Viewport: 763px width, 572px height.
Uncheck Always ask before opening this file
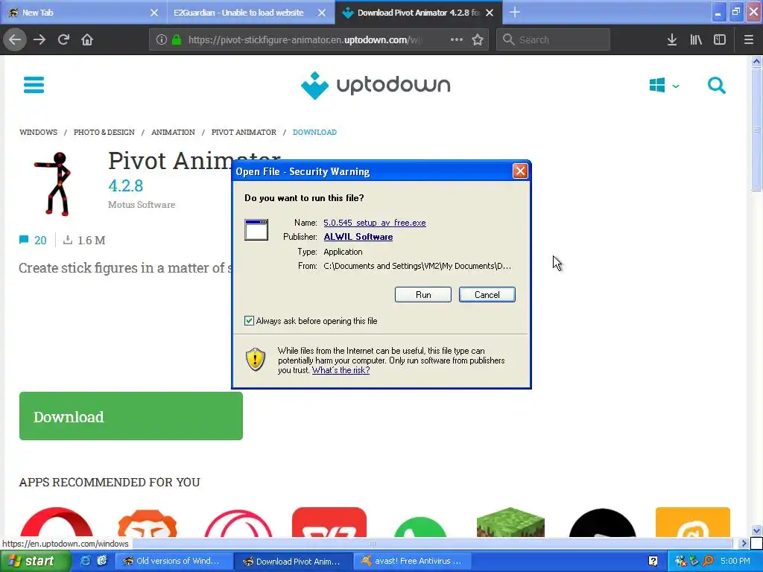(249, 320)
